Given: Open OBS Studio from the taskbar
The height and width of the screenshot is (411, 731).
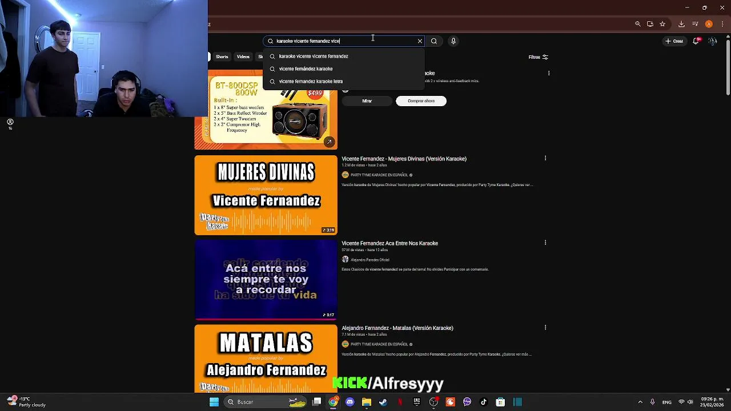Looking at the screenshot, I should tap(434, 402).
